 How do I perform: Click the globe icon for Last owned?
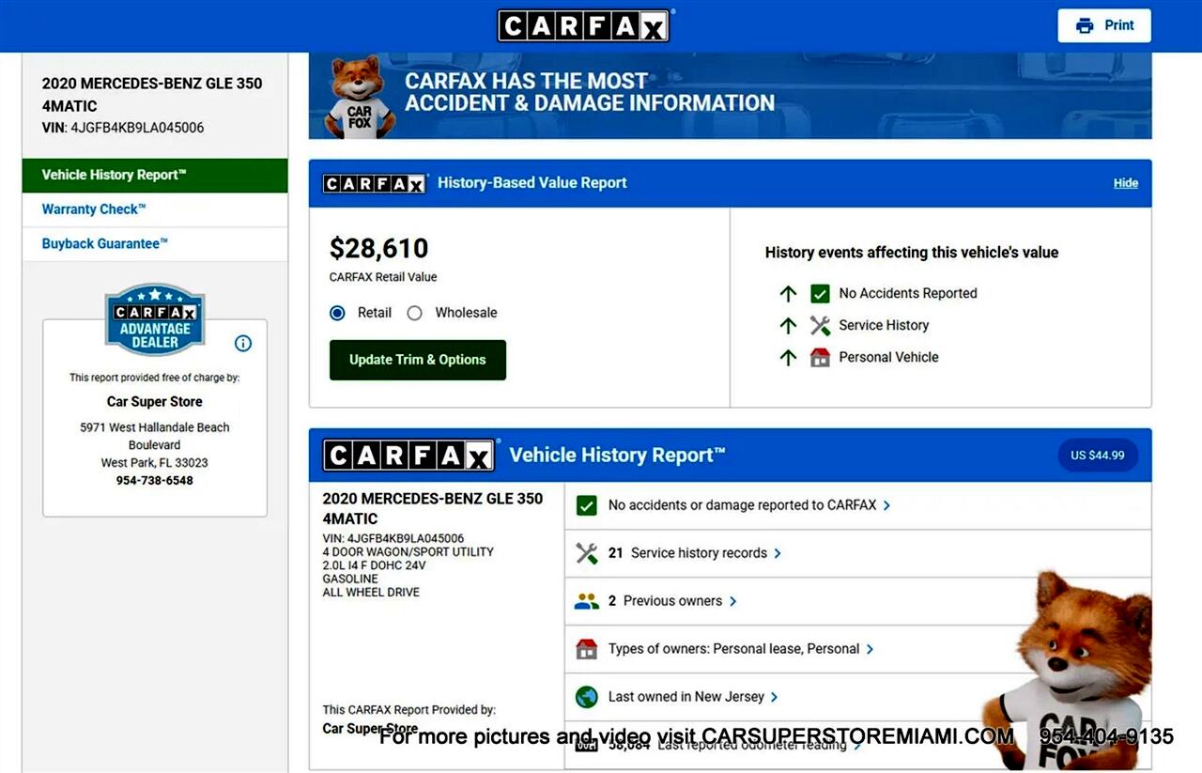point(586,697)
